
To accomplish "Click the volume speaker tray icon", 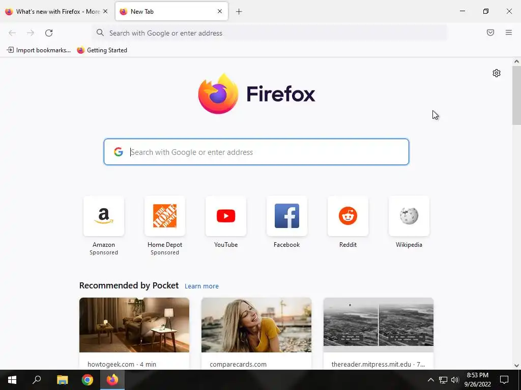I will coord(455,380).
